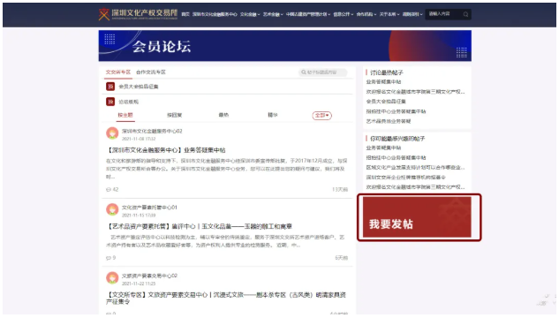Image resolution: width=559 pixels, height=318 pixels.
Task: Click the comment icon showing 9 replies
Action: (x=109, y=257)
